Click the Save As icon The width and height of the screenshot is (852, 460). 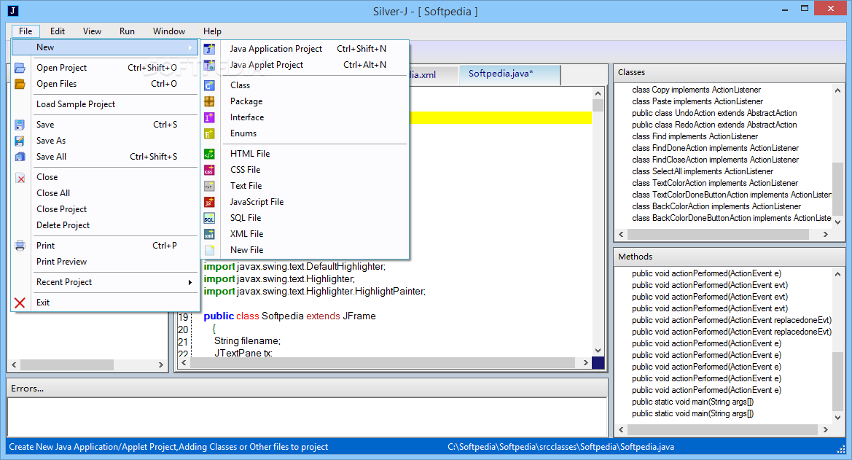pos(20,141)
